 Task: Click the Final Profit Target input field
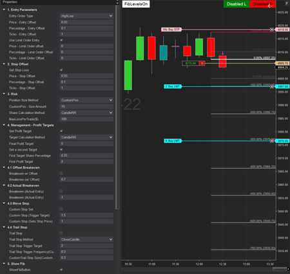pyautogui.click(x=86, y=143)
